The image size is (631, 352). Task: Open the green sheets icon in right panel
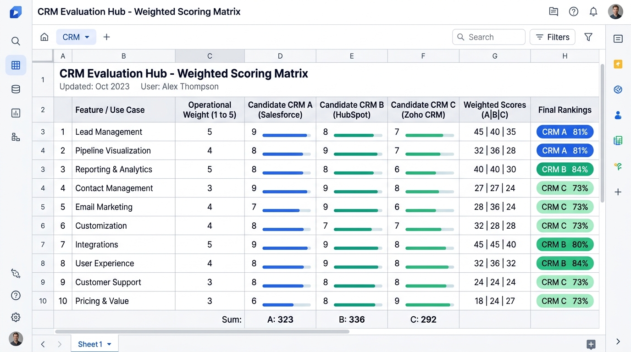pyautogui.click(x=618, y=141)
